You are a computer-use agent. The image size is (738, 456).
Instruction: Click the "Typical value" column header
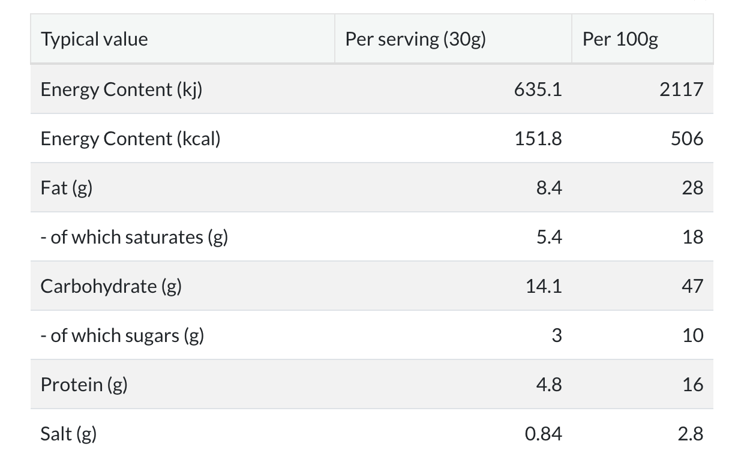pos(94,40)
